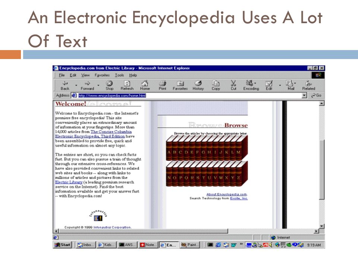
Task: Show Related links toolbar button
Action: [x=308, y=86]
